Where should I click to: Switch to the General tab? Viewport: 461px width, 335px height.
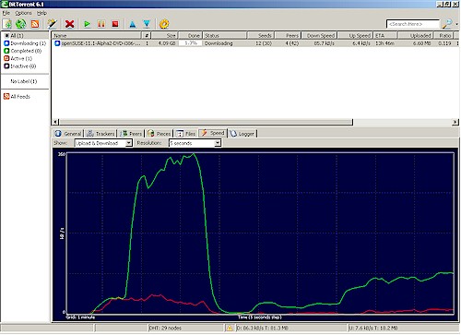coord(68,134)
